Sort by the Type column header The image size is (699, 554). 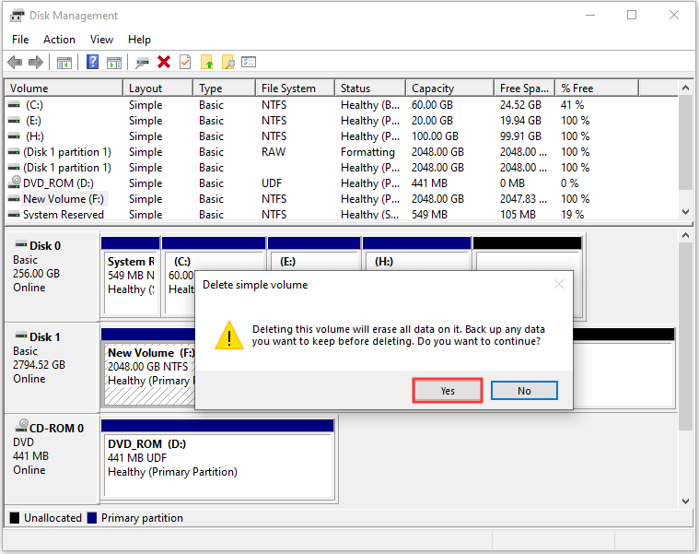point(225,88)
